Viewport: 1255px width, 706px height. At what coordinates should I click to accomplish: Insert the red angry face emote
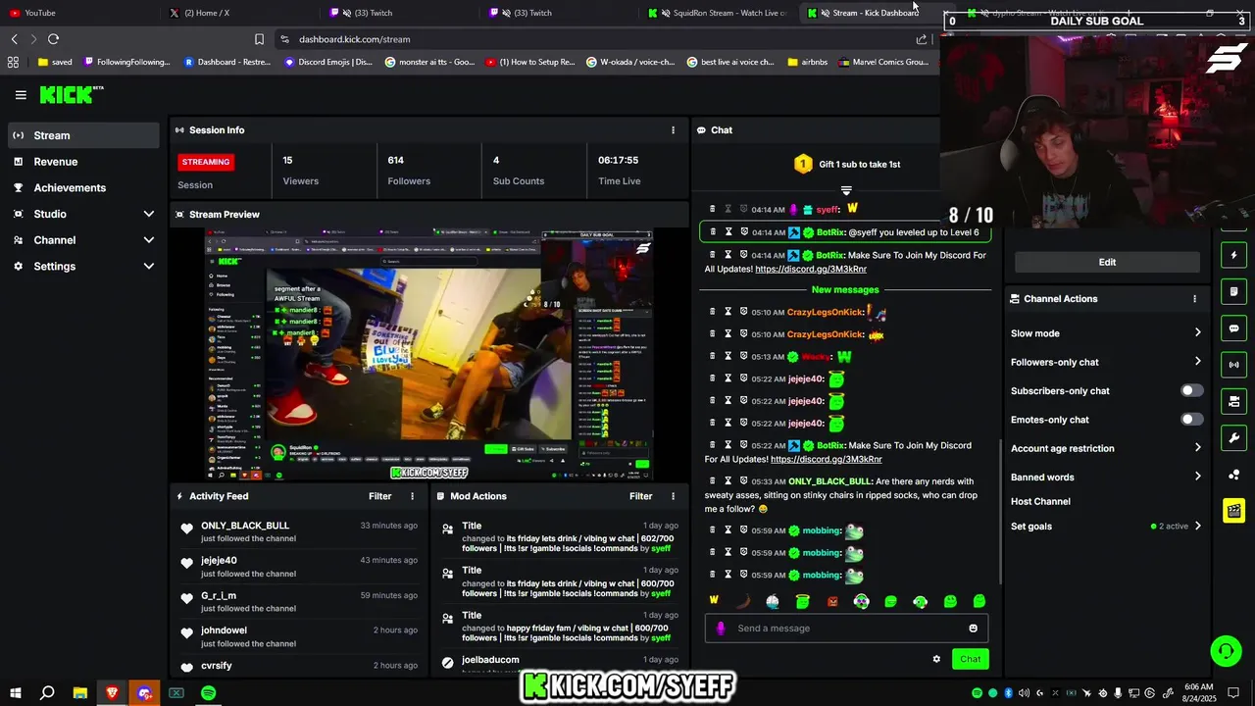832,602
